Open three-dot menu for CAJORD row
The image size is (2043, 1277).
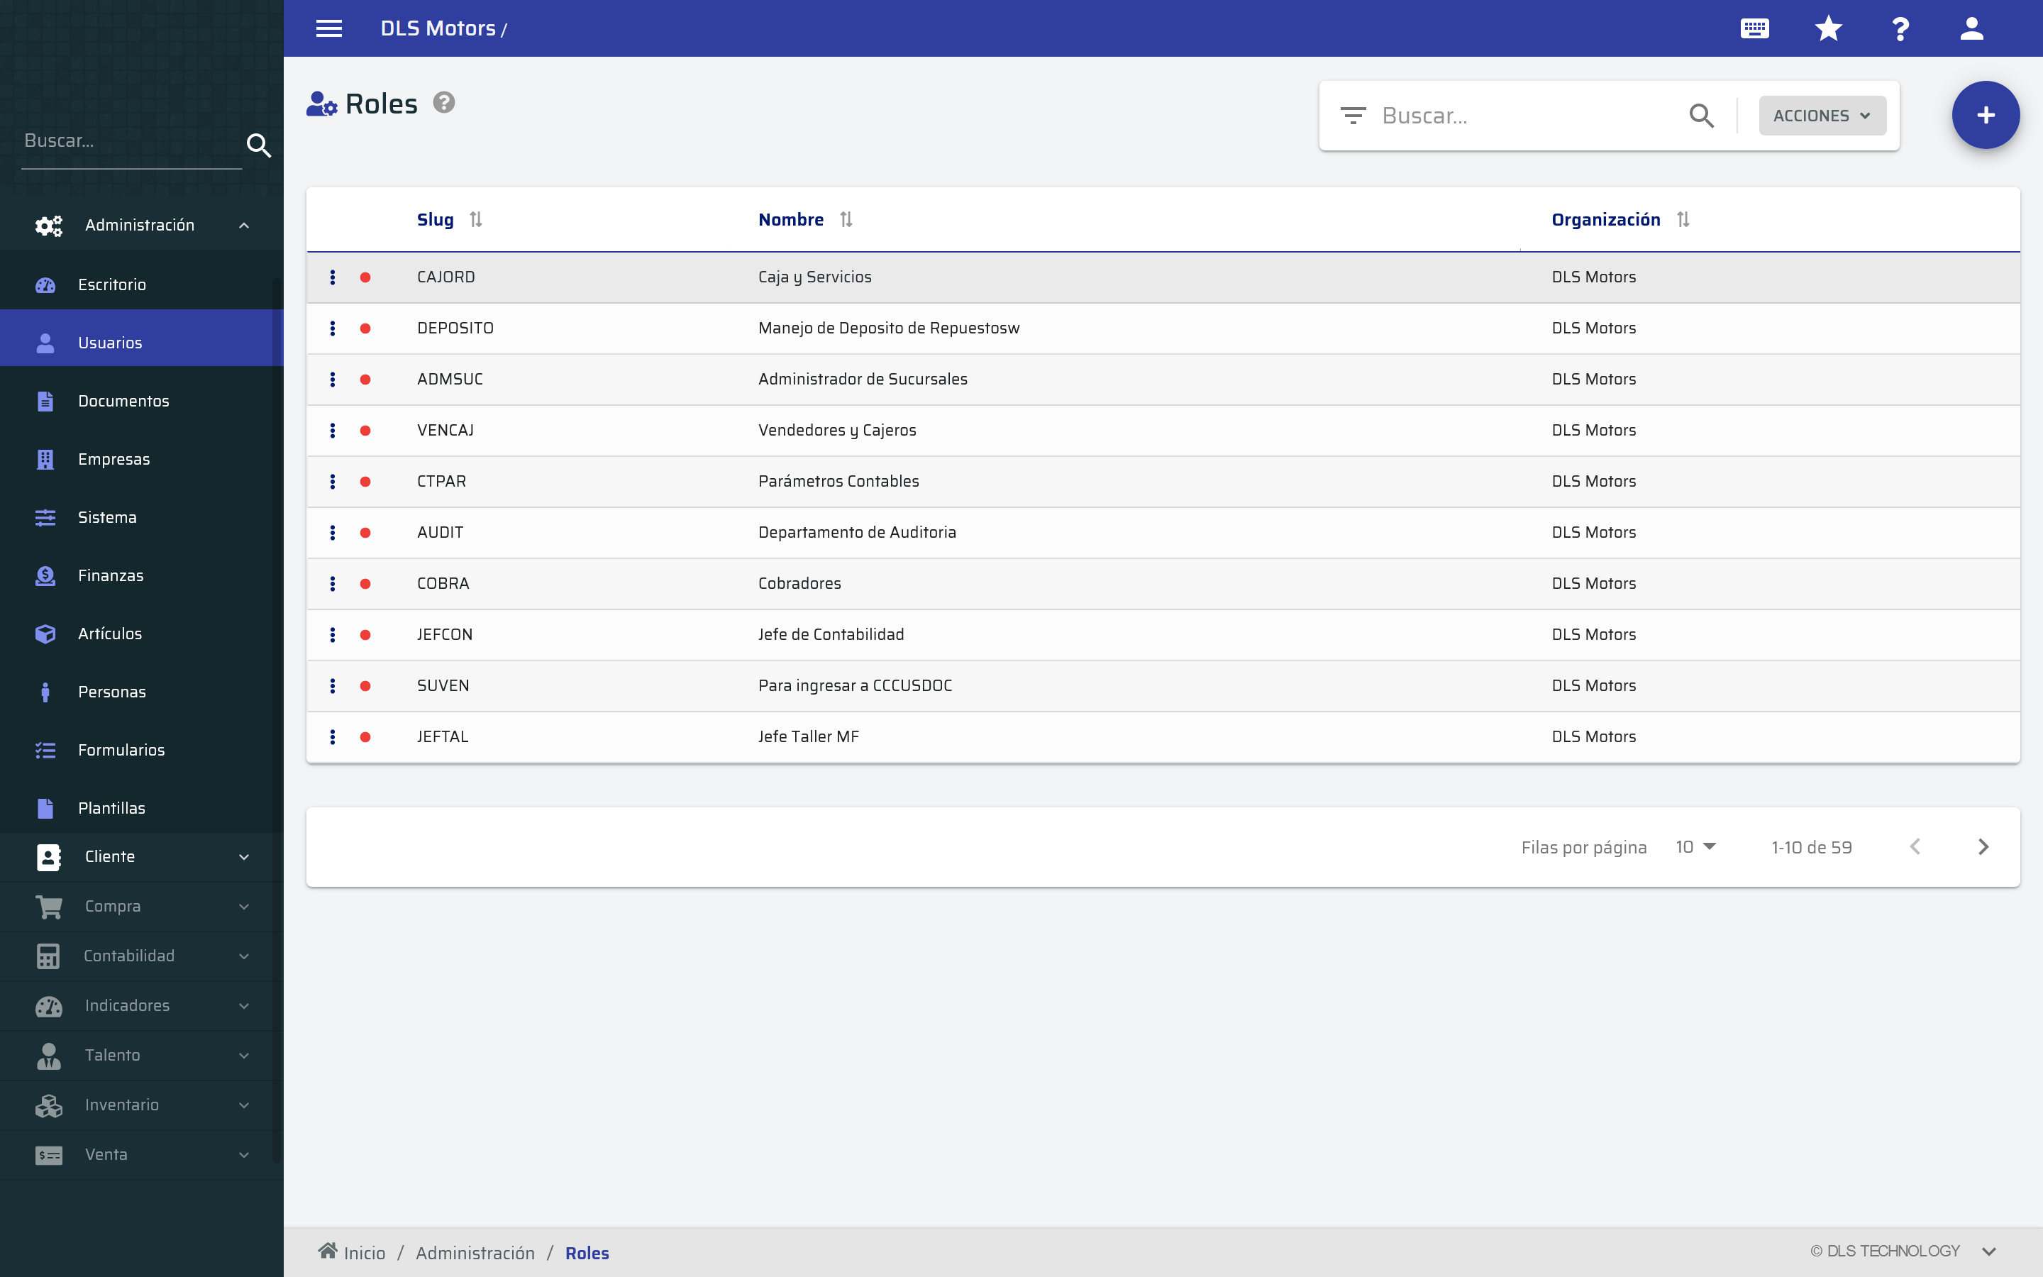pyautogui.click(x=333, y=277)
